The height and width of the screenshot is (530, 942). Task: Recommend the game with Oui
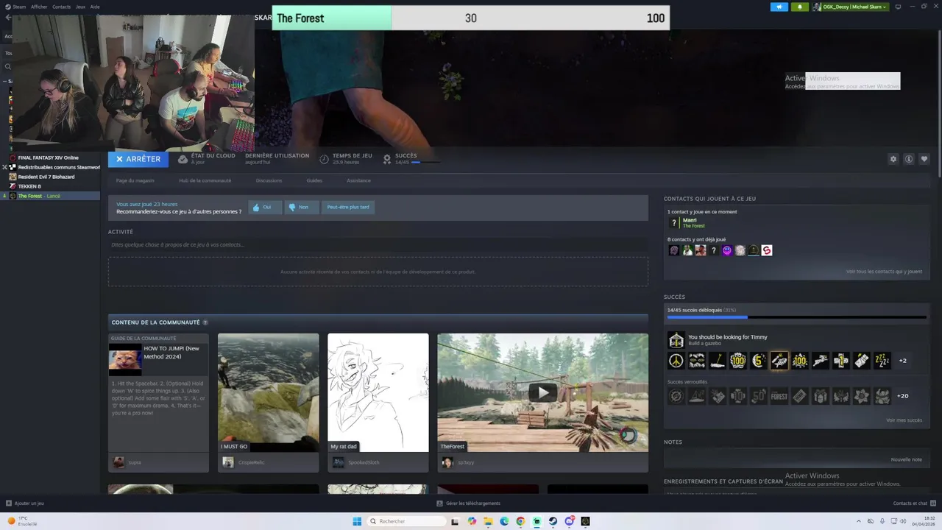pyautogui.click(x=265, y=207)
